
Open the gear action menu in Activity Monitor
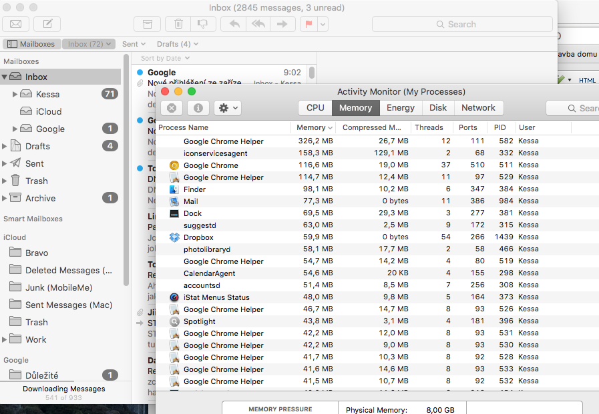coord(228,108)
